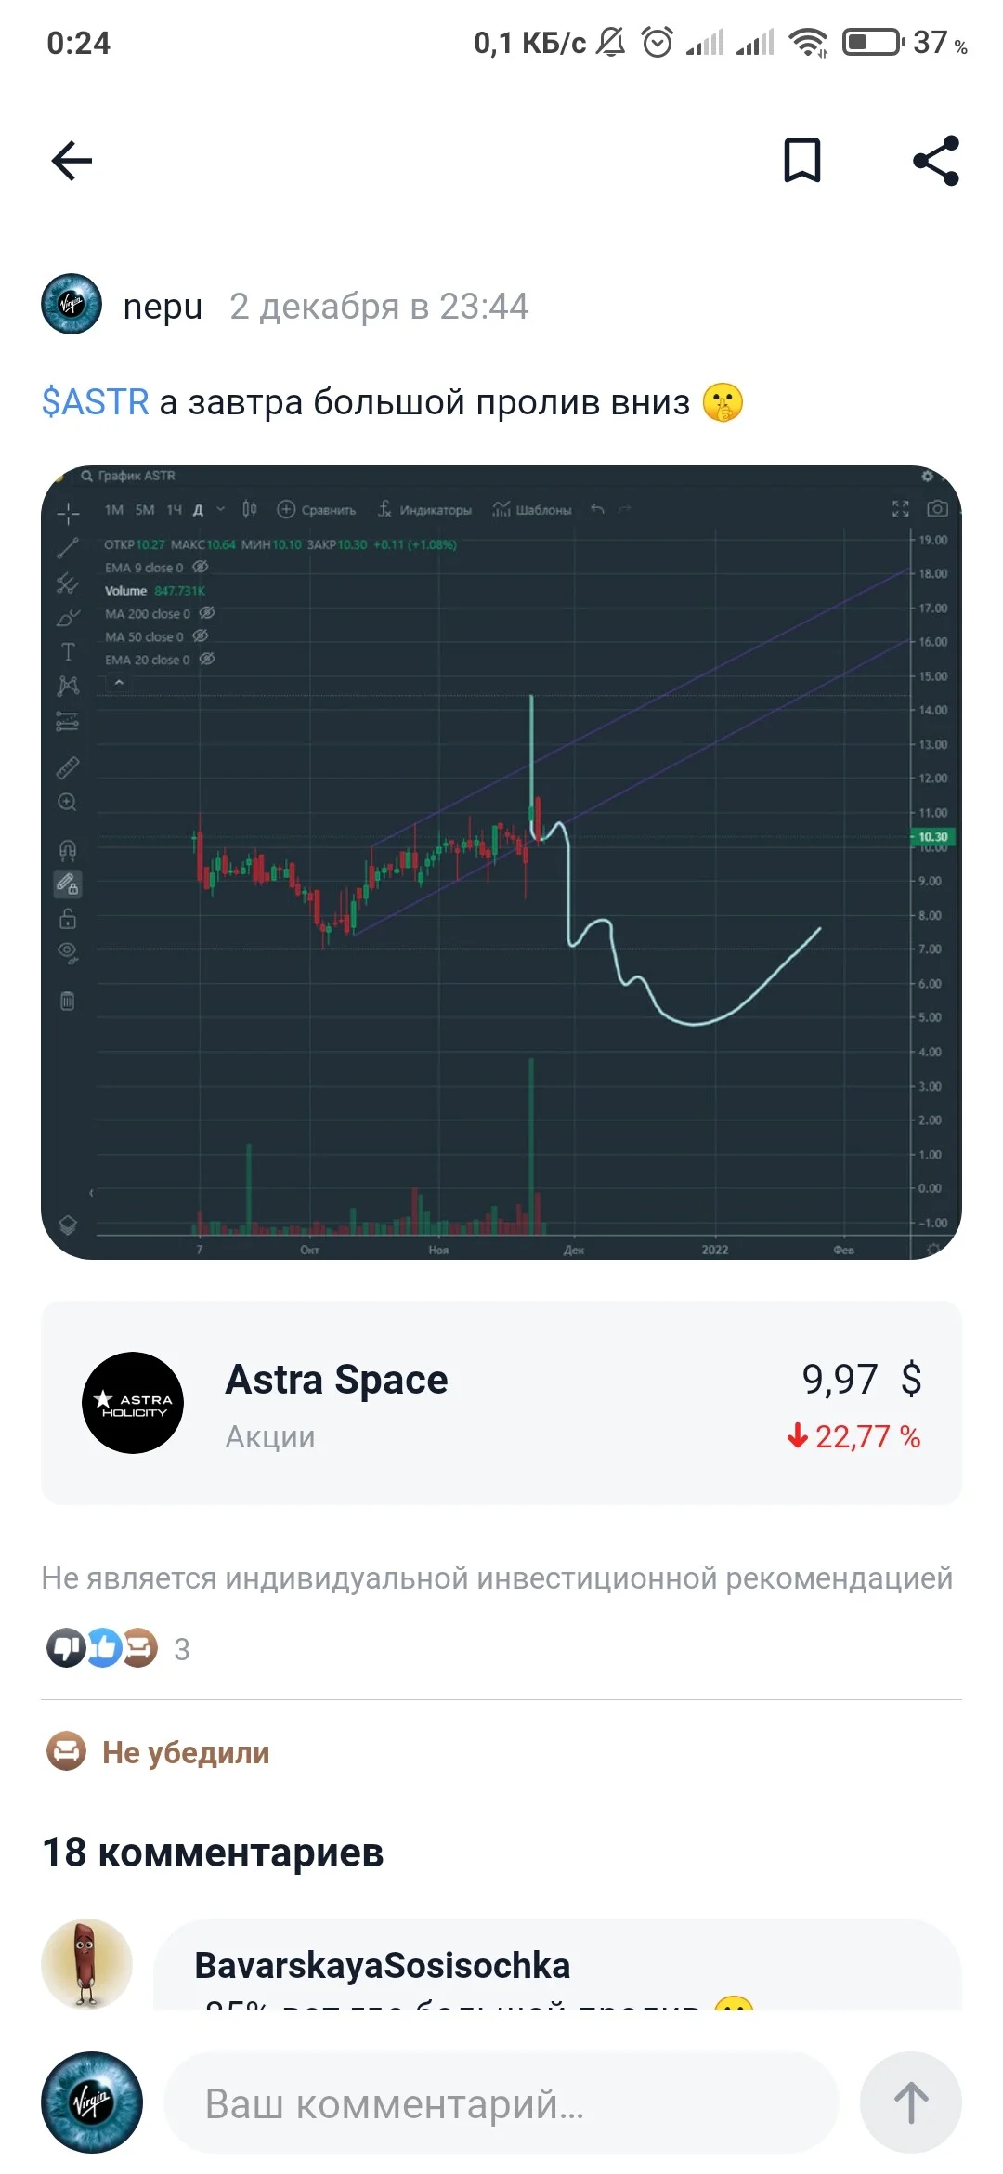Share the post via share icon
The width and height of the screenshot is (1003, 2174).
936,161
